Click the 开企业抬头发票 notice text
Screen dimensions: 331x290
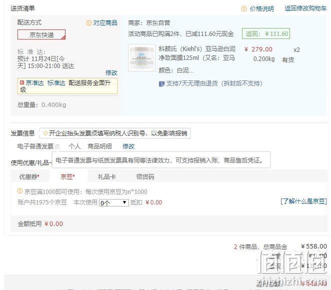(x=118, y=133)
